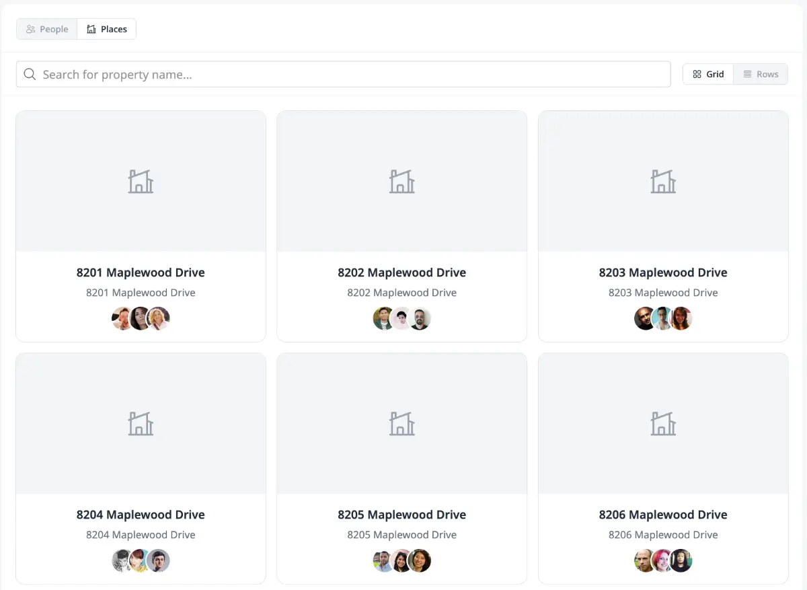Click the last avatar under 8205 Maplewood Drive

(x=420, y=560)
